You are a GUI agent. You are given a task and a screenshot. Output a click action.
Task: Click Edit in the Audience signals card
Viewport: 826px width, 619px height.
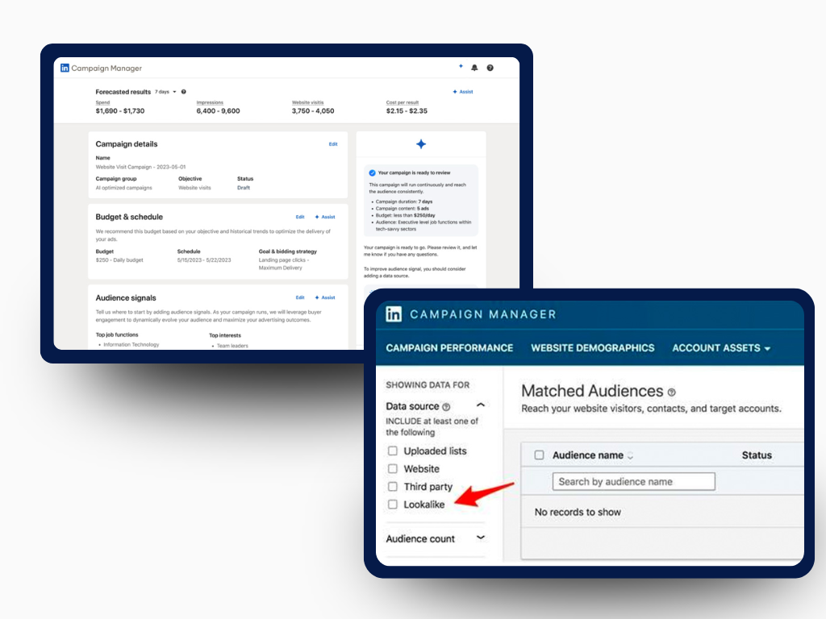pos(300,297)
